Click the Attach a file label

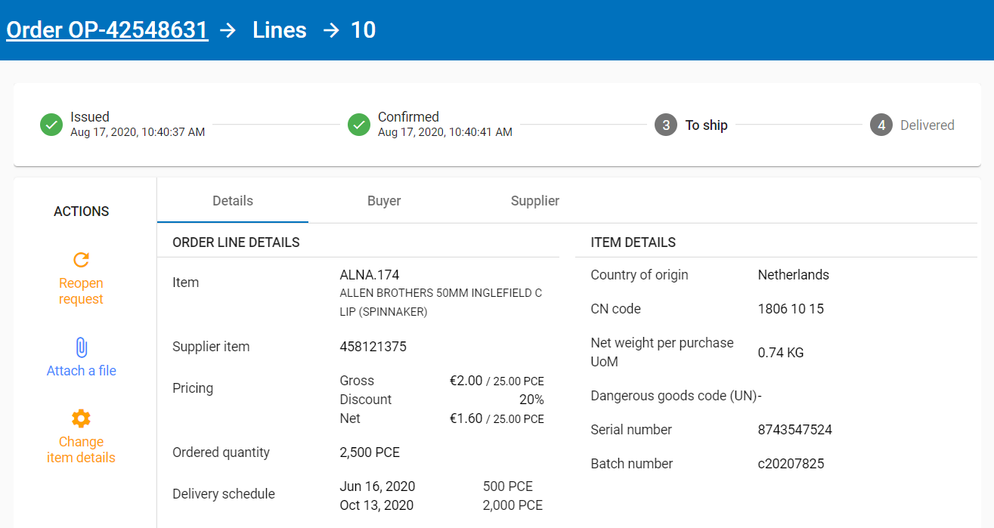(x=82, y=371)
